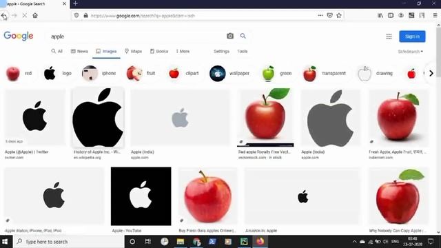441x248 pixels.
Task: Filter images by logo chip
Action: 58,74
